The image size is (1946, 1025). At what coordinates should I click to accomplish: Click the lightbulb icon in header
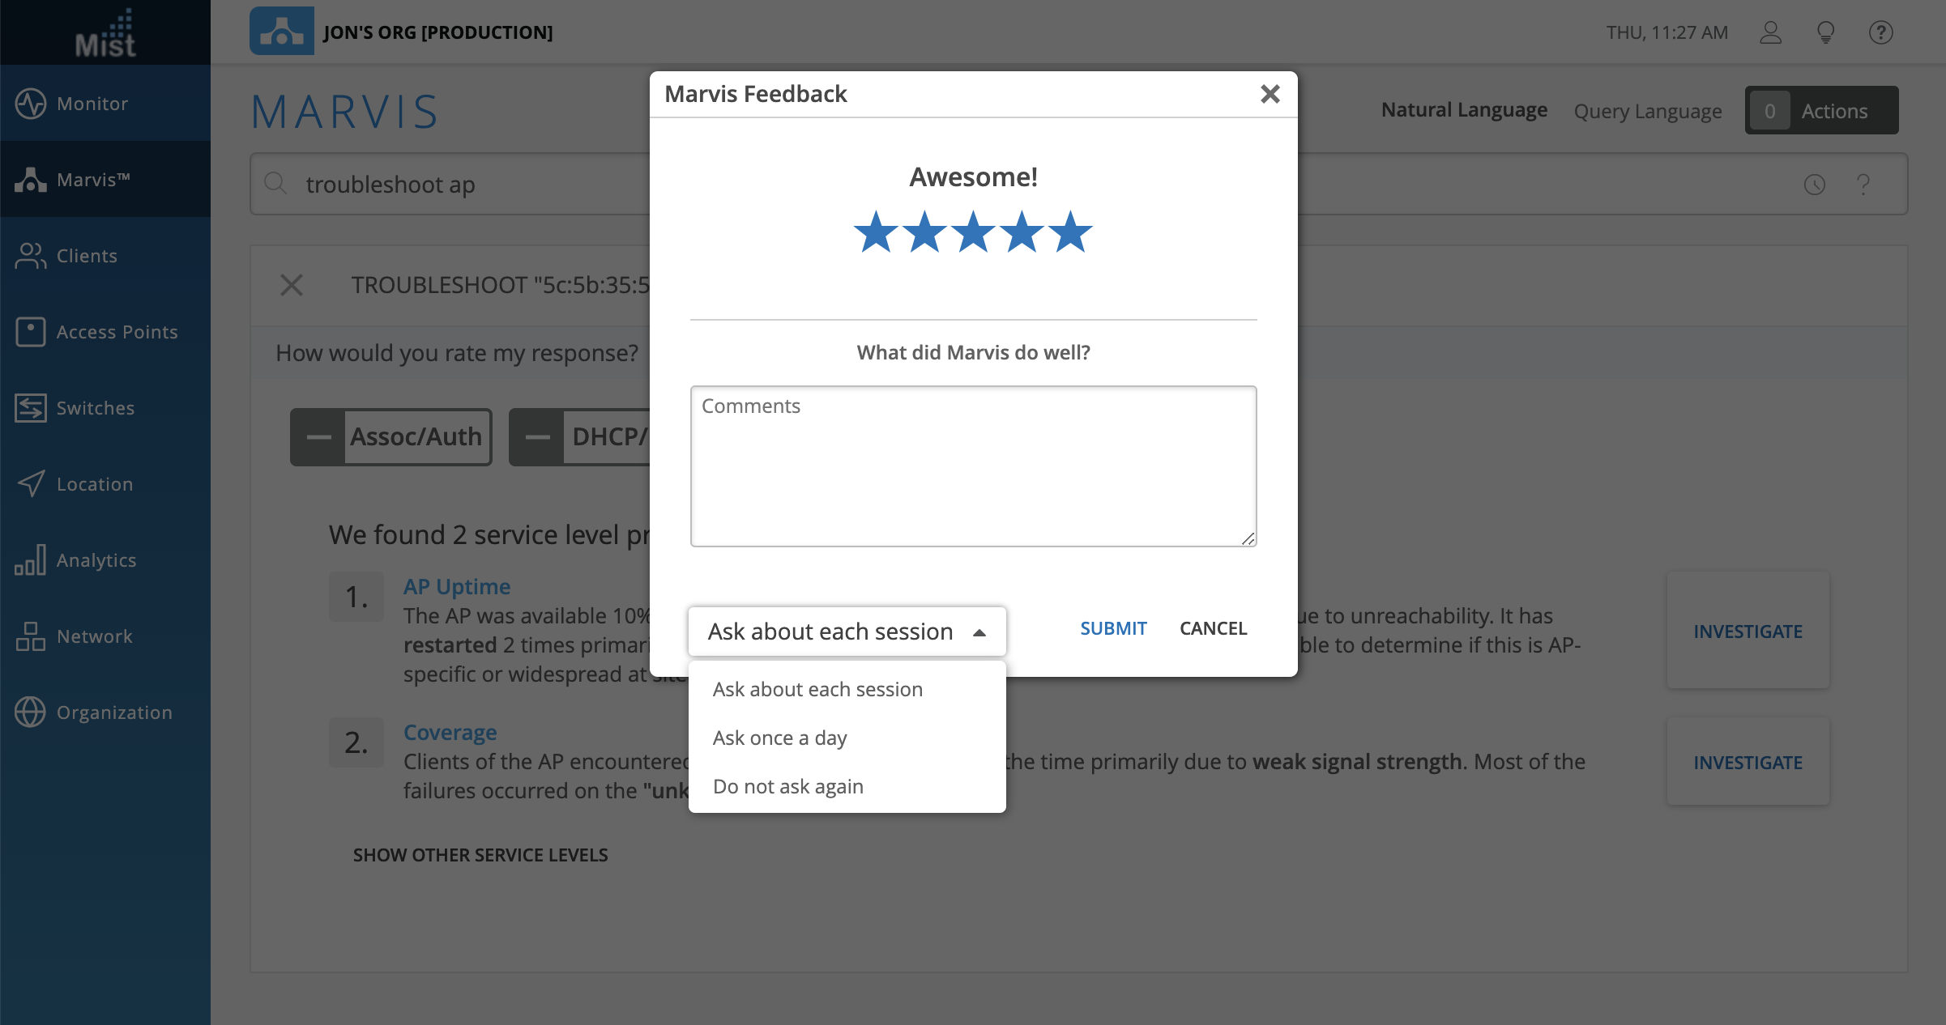1826,32
